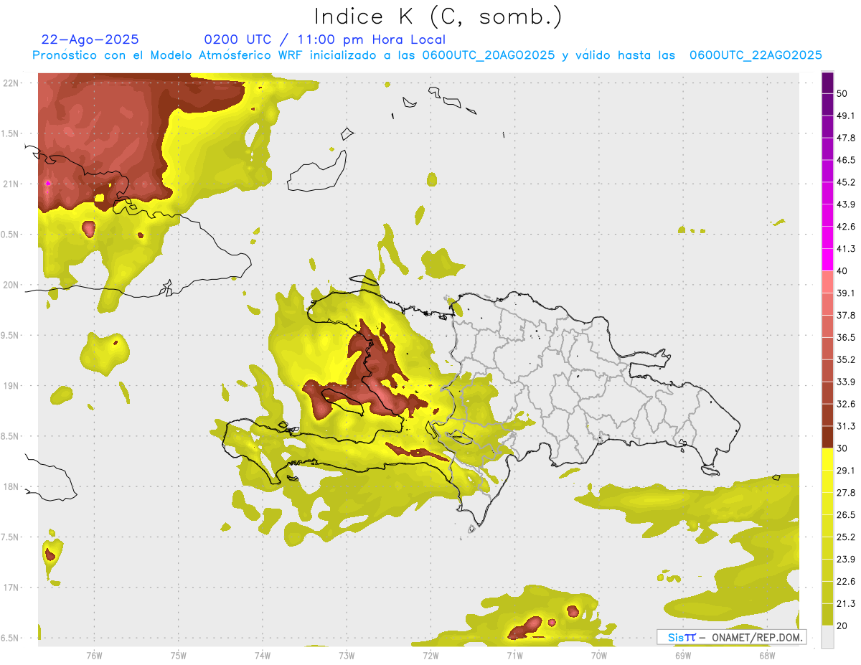The width and height of the screenshot is (861, 665).
Task: Click the "0200 UTC / 11:00 pm Hora Local" time label
Action: (325, 39)
